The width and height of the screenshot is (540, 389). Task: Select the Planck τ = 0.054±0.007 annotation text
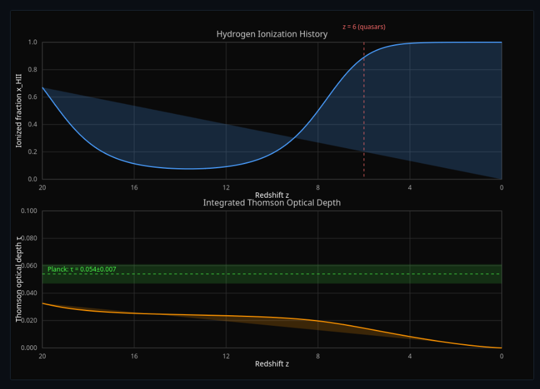[x=82, y=269]
